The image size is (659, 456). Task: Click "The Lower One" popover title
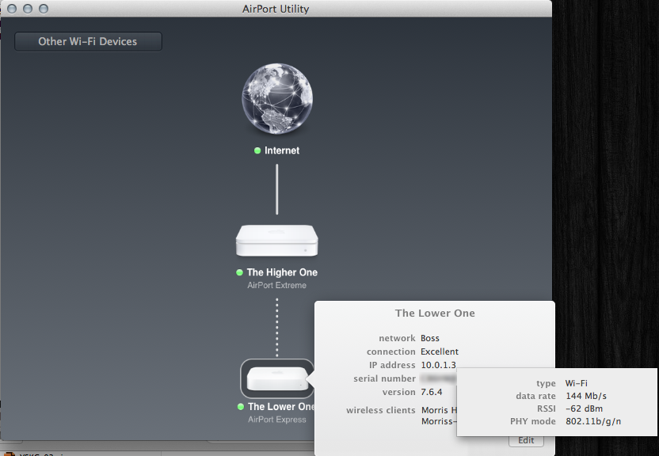click(x=435, y=313)
